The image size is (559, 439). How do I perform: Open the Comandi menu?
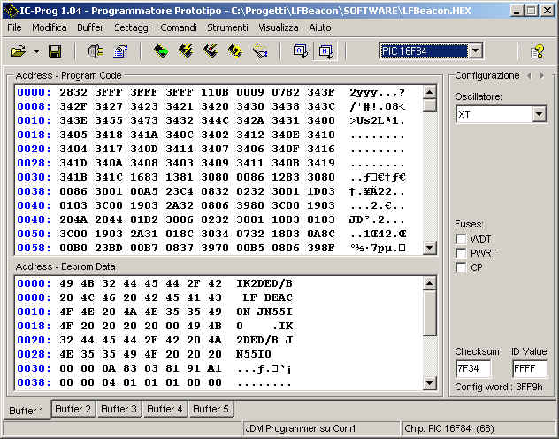[x=179, y=27]
